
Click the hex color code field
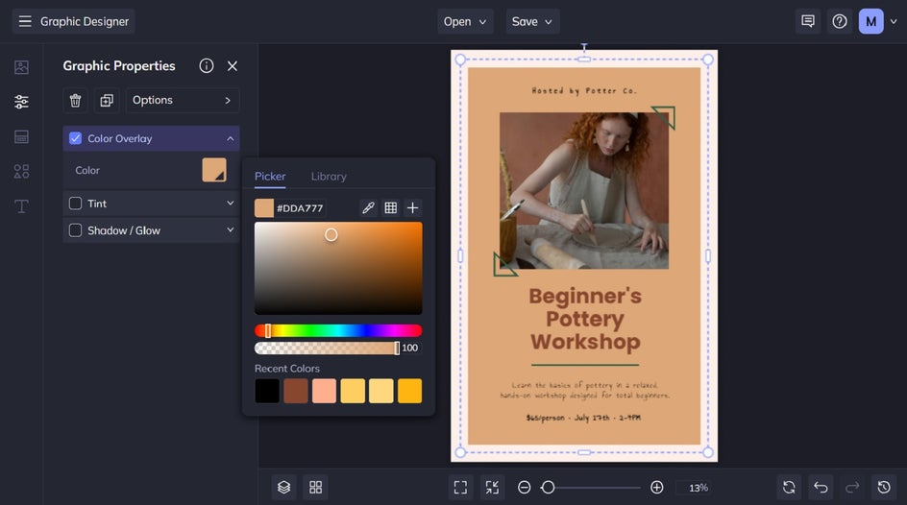(x=300, y=208)
